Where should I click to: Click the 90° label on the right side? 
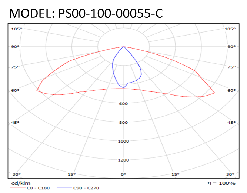click(x=231, y=47)
